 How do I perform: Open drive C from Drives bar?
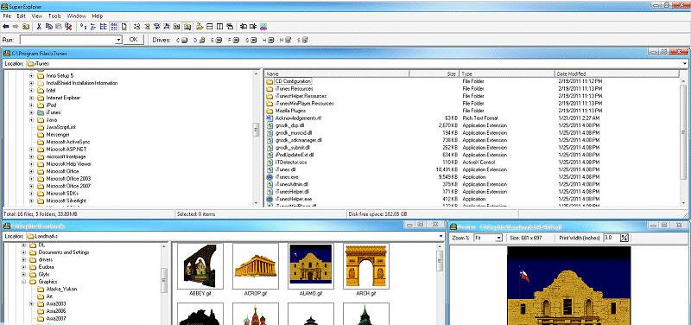(x=182, y=40)
